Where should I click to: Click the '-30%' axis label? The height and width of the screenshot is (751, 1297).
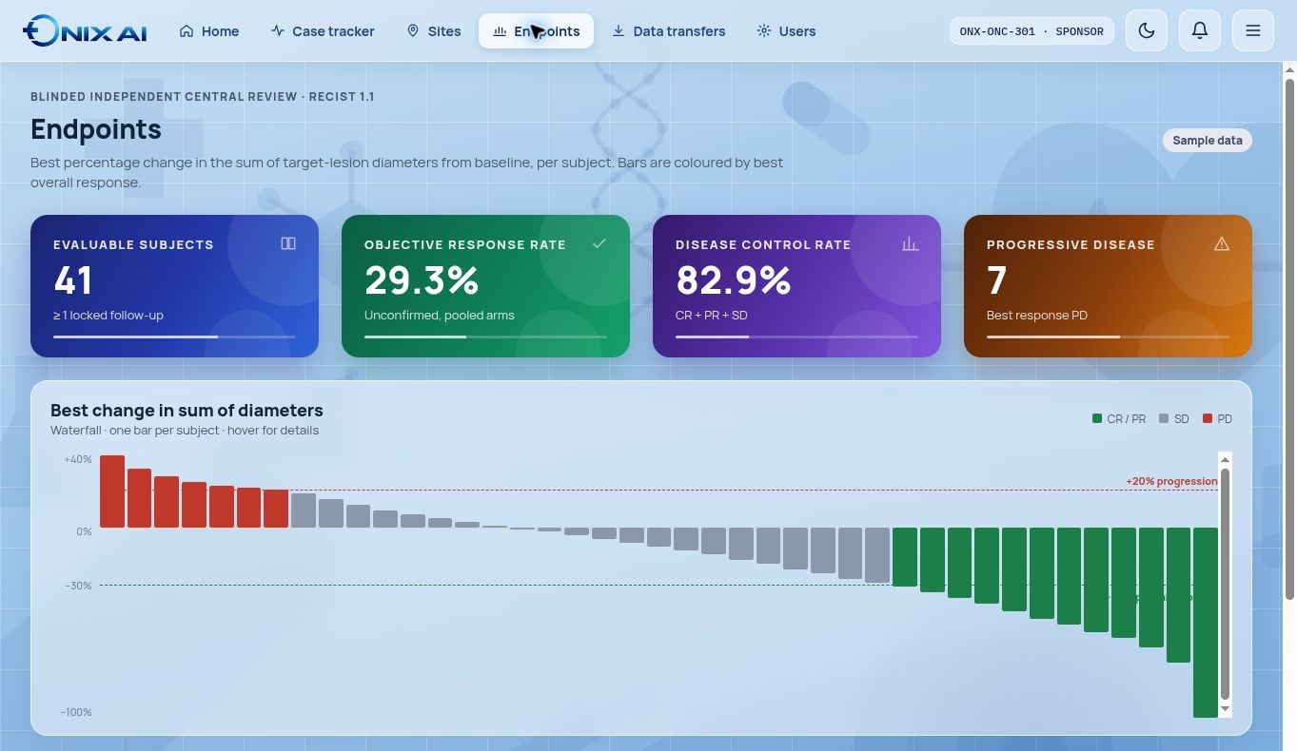pyautogui.click(x=78, y=586)
